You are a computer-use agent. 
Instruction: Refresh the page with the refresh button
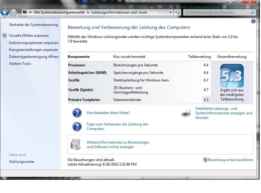(177, 12)
